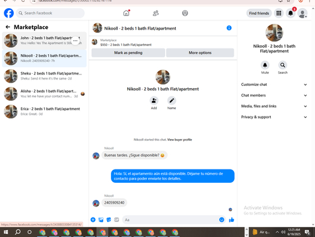Click the More options button
This screenshot has width=315, height=237.
(x=200, y=53)
